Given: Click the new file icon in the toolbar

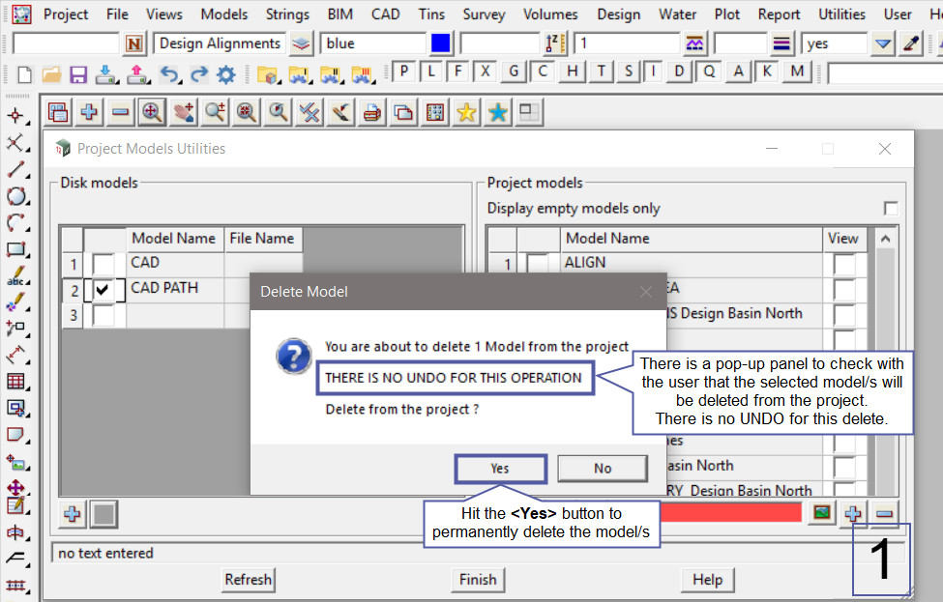Looking at the screenshot, I should [24, 73].
